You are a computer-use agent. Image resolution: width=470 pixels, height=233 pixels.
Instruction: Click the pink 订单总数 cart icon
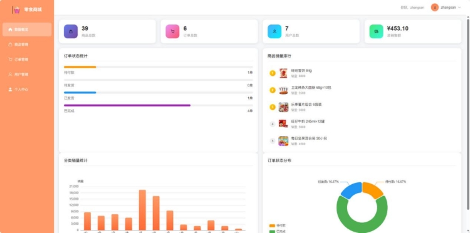(172, 31)
